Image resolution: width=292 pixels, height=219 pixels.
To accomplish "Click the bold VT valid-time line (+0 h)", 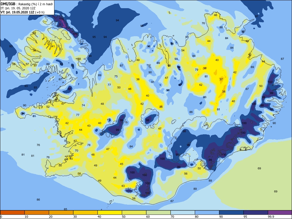I will (22, 12).
